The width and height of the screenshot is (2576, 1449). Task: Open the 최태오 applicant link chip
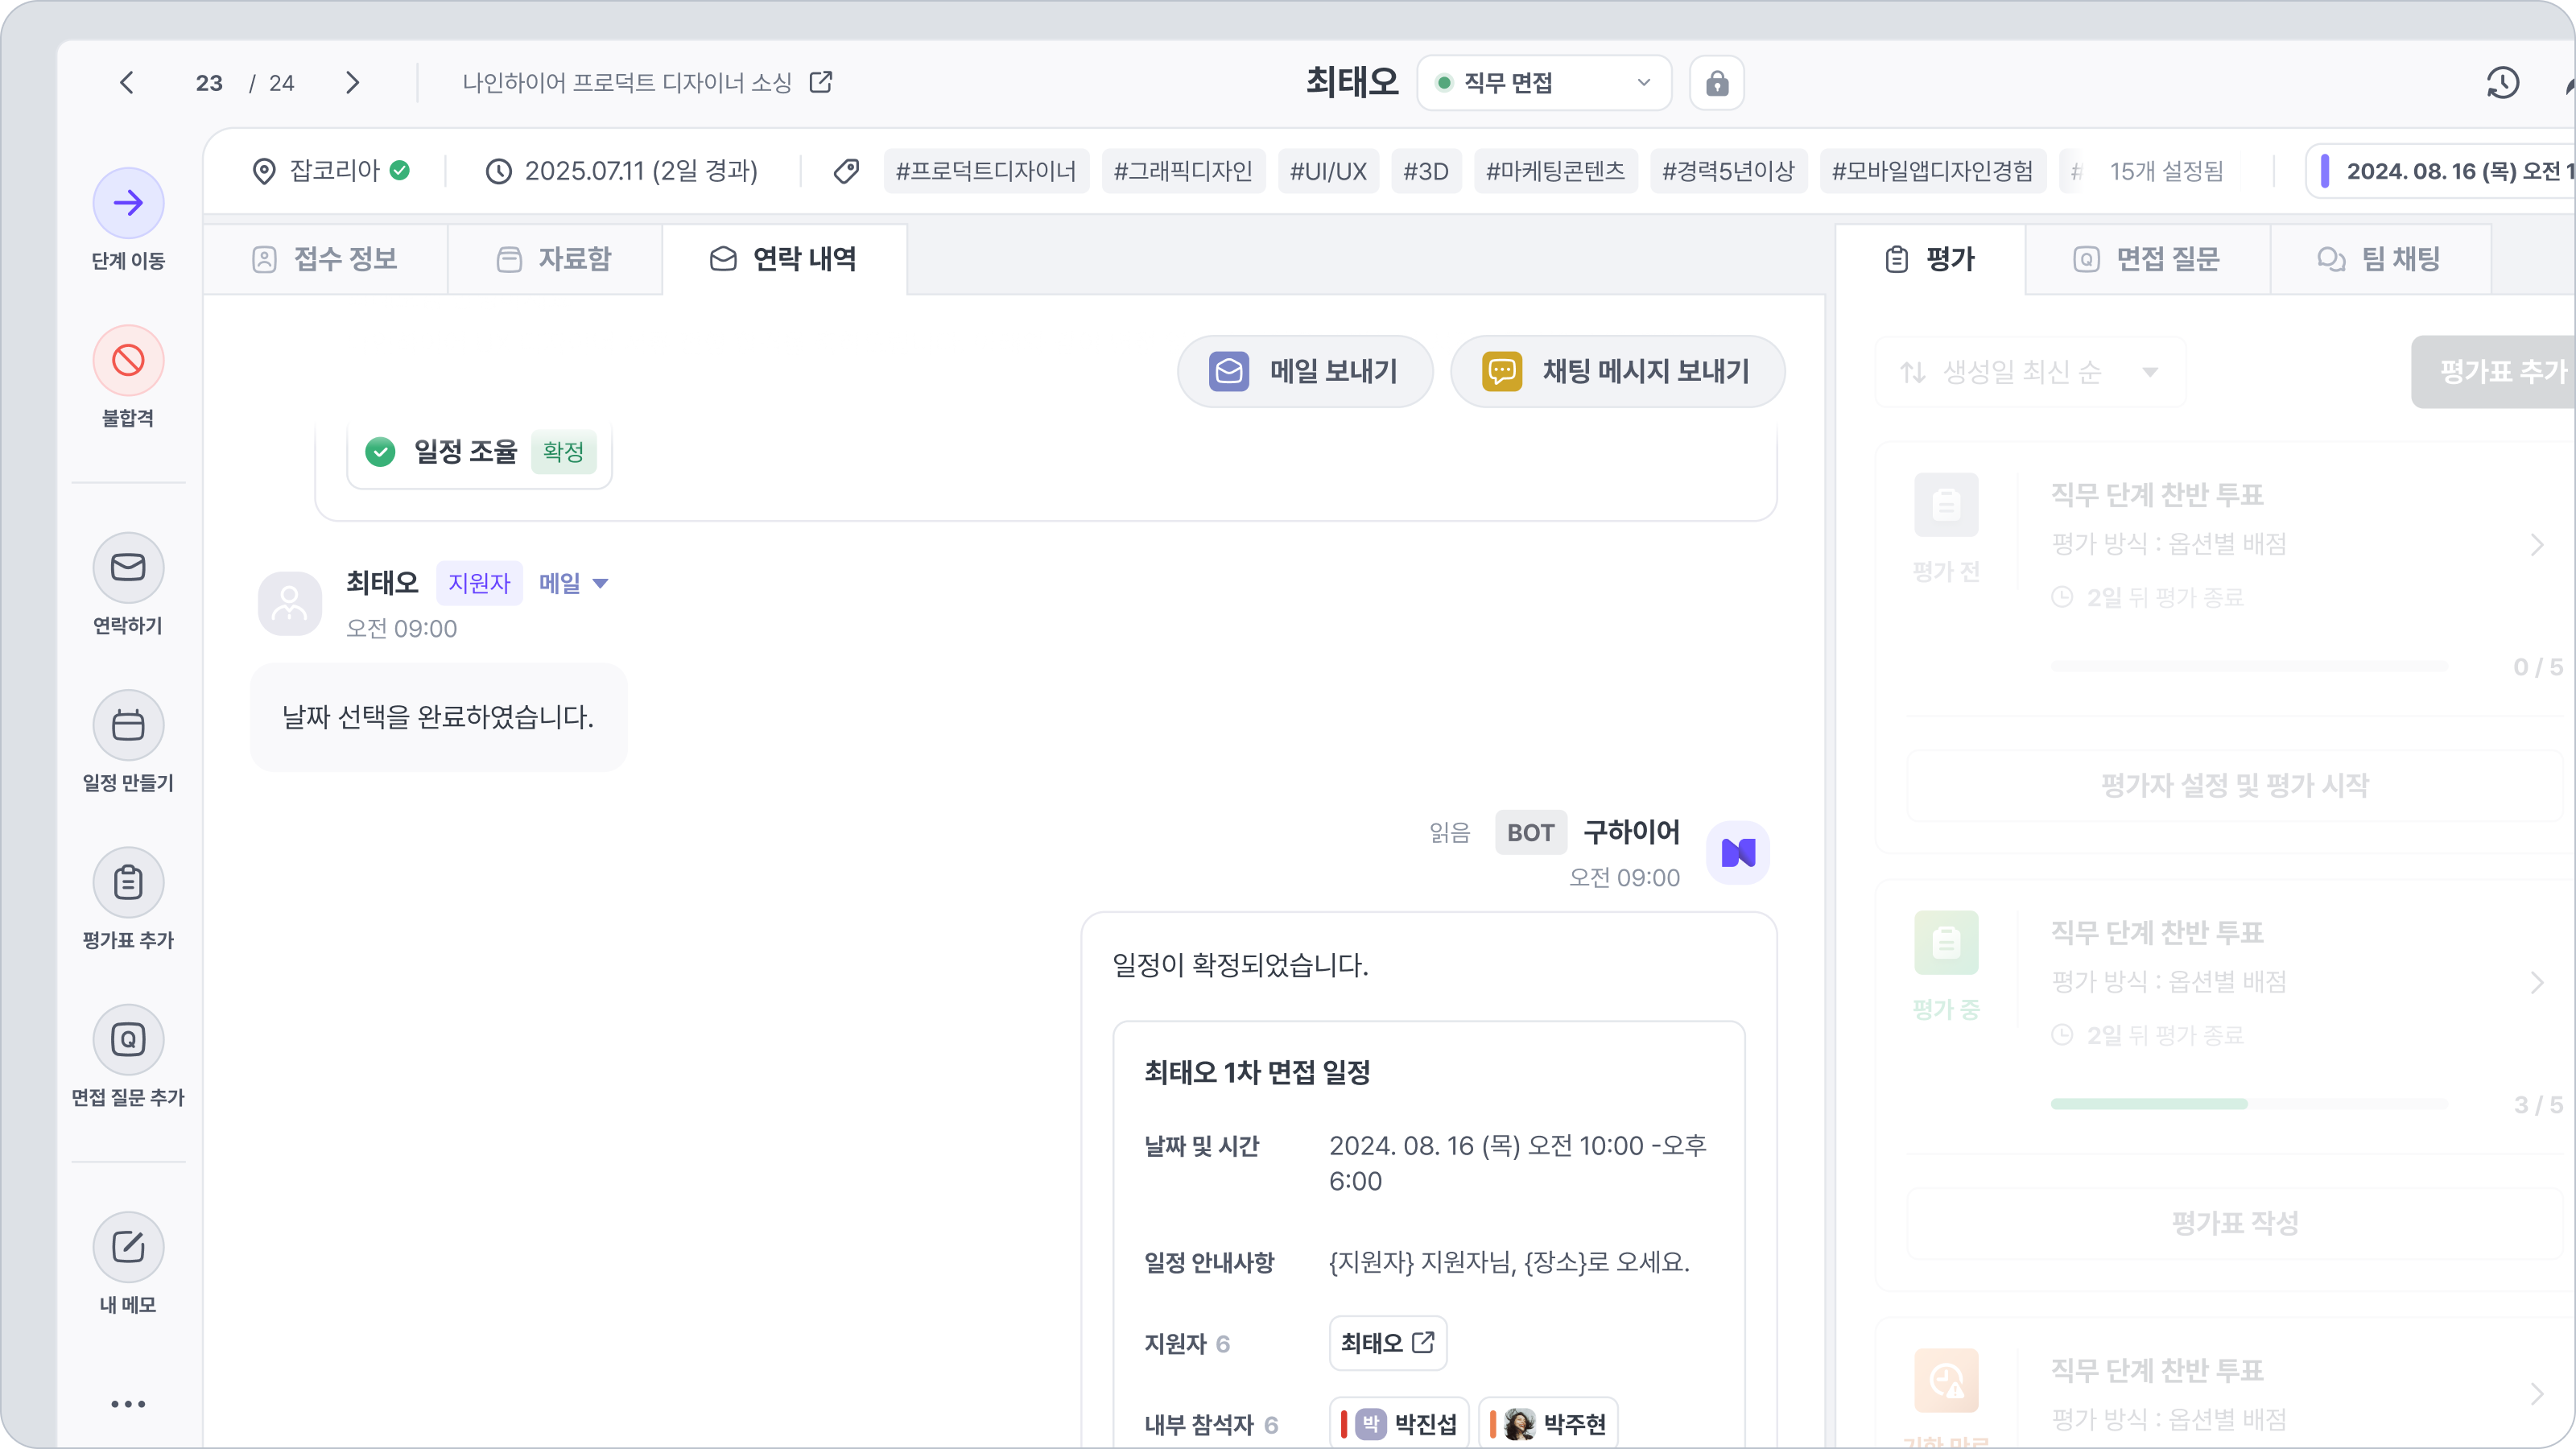point(1387,1343)
